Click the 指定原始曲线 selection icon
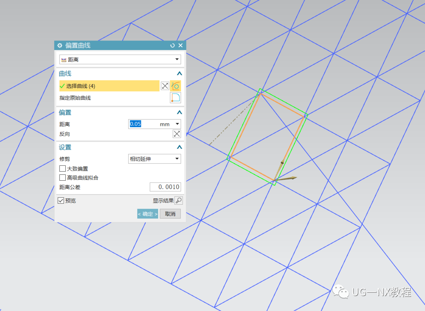 (x=176, y=98)
